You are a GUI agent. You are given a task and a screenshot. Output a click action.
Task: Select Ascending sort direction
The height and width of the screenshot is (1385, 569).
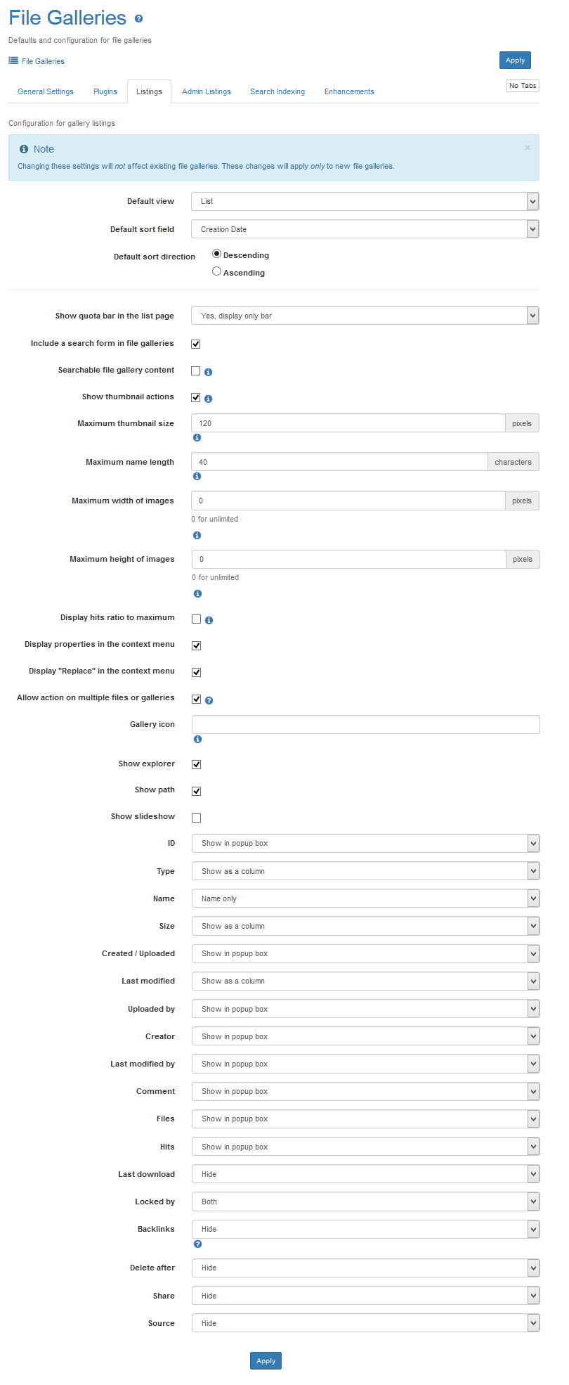coord(216,271)
